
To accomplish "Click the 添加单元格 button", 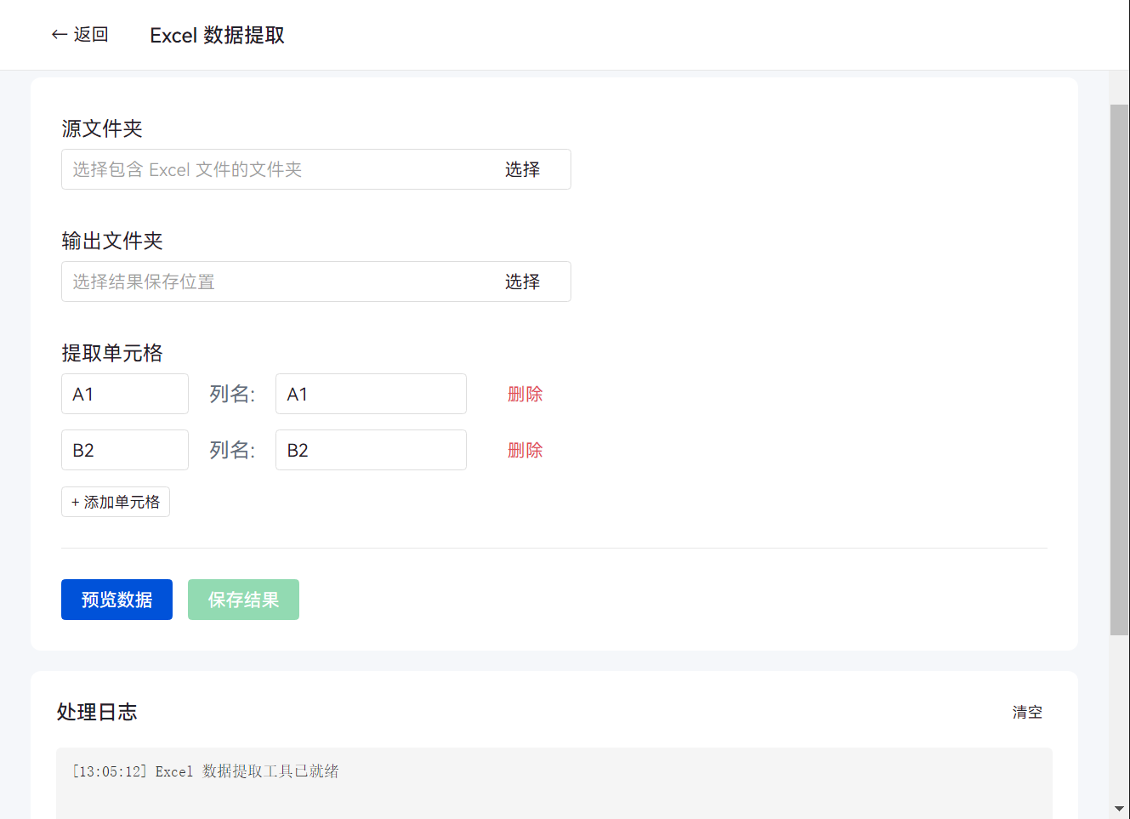I will [x=116, y=502].
